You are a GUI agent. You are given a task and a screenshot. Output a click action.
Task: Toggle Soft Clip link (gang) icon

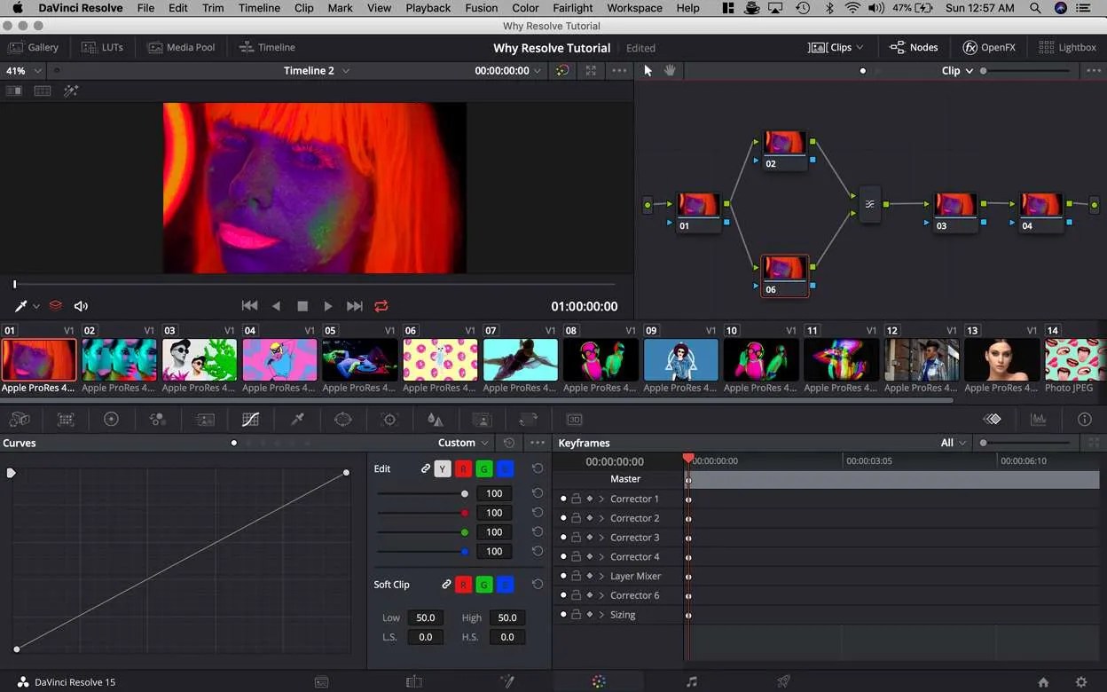[446, 585]
